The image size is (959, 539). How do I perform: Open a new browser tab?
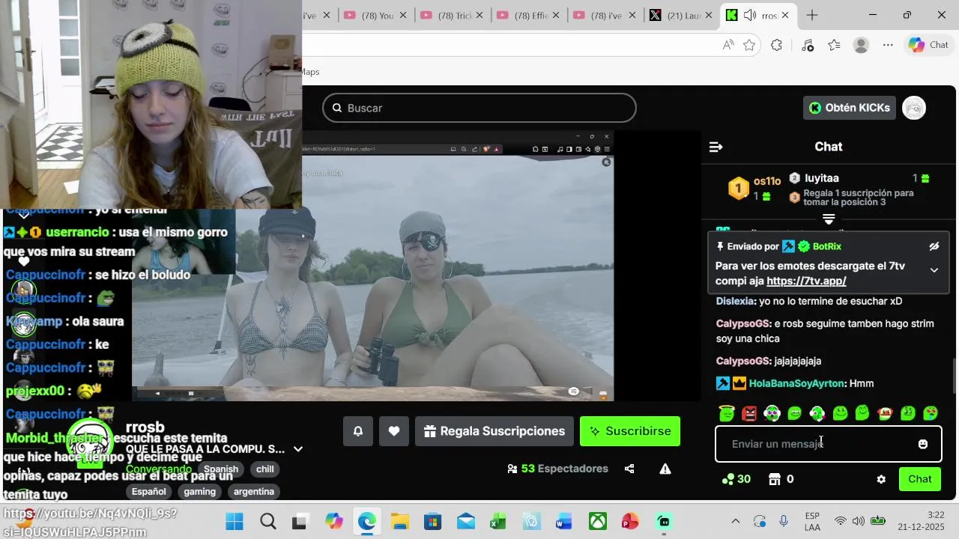point(812,15)
